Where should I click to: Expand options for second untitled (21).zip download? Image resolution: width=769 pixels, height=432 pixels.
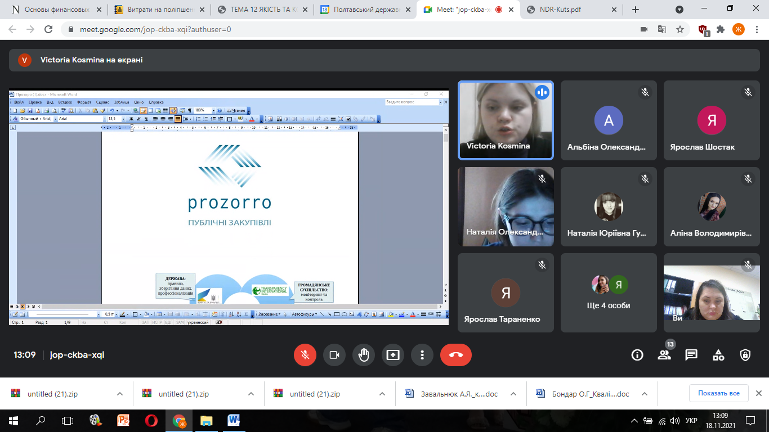point(251,394)
